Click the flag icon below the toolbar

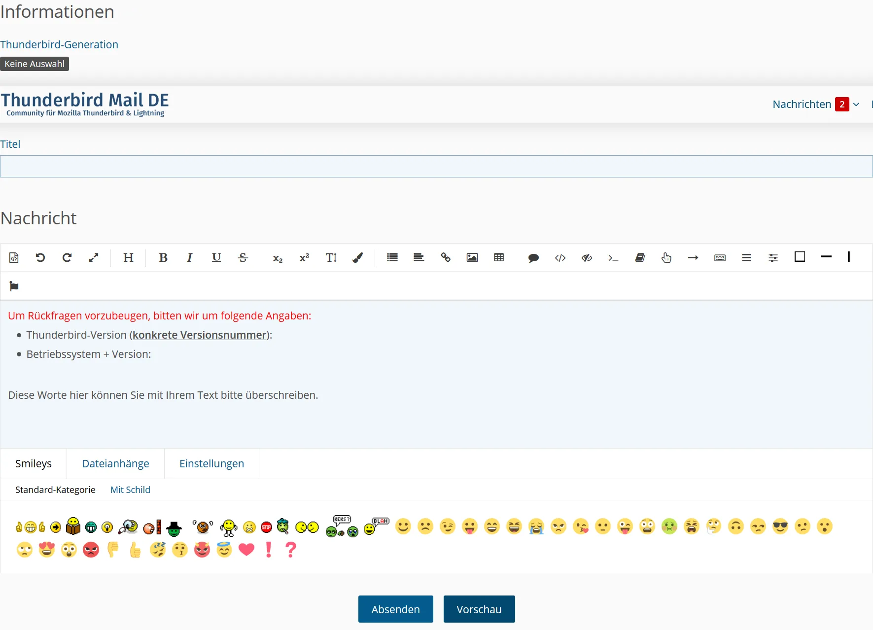point(14,286)
